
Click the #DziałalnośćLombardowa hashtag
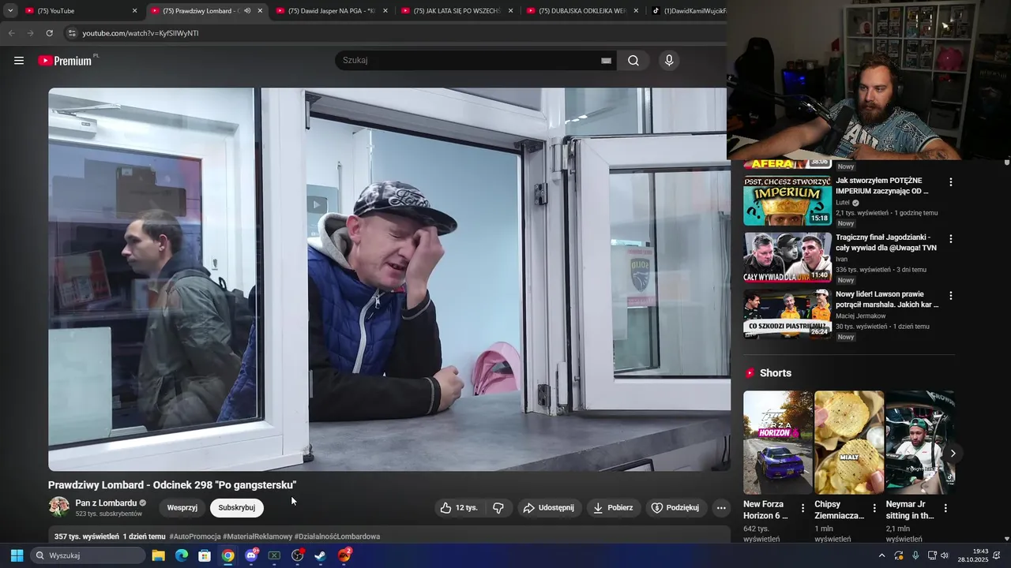[x=337, y=536]
